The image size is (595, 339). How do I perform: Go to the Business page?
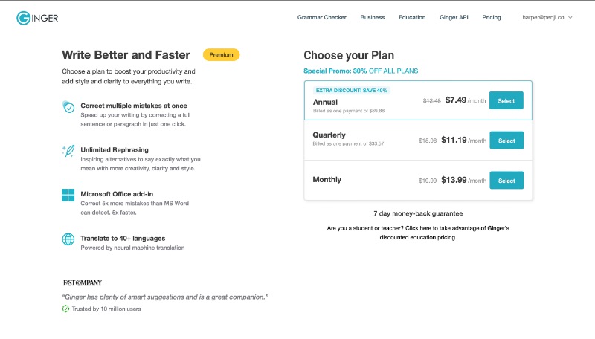[373, 17]
